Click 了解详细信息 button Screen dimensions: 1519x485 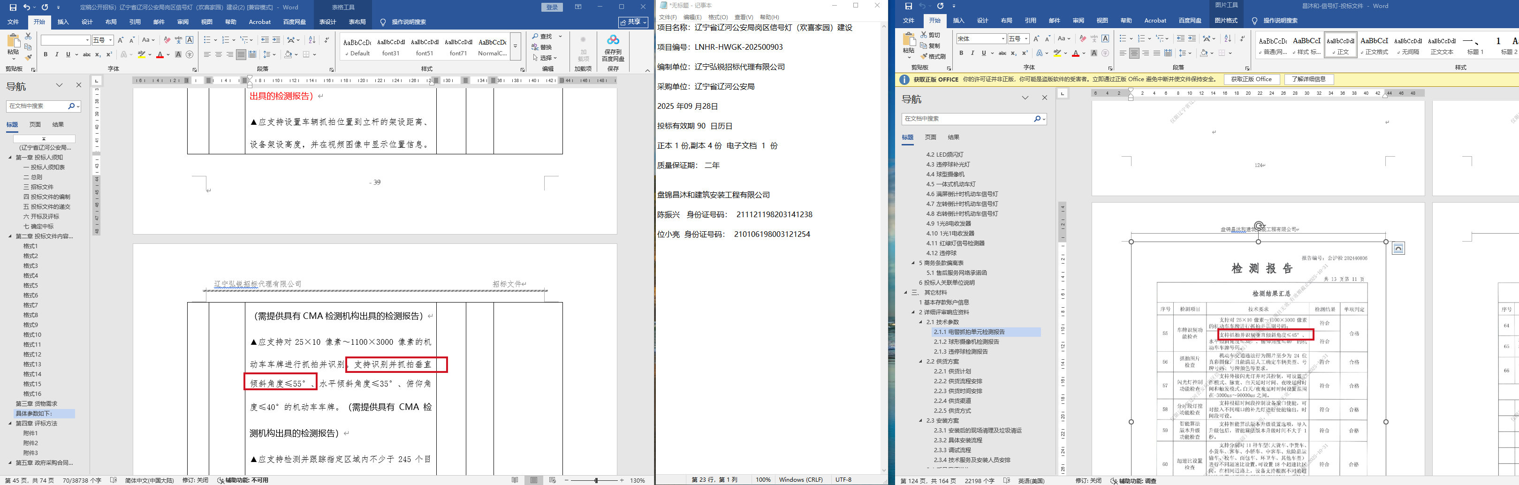tap(1308, 79)
